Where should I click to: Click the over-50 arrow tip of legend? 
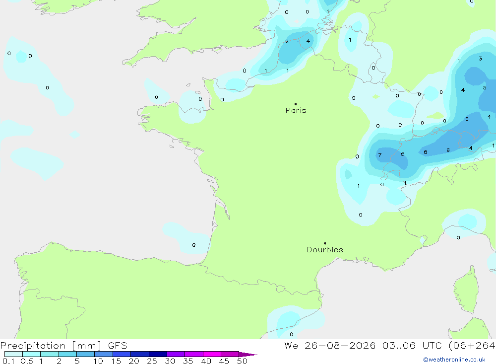(x=248, y=355)
